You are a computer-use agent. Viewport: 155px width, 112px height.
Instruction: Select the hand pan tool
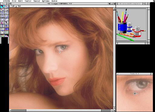point(2,32)
